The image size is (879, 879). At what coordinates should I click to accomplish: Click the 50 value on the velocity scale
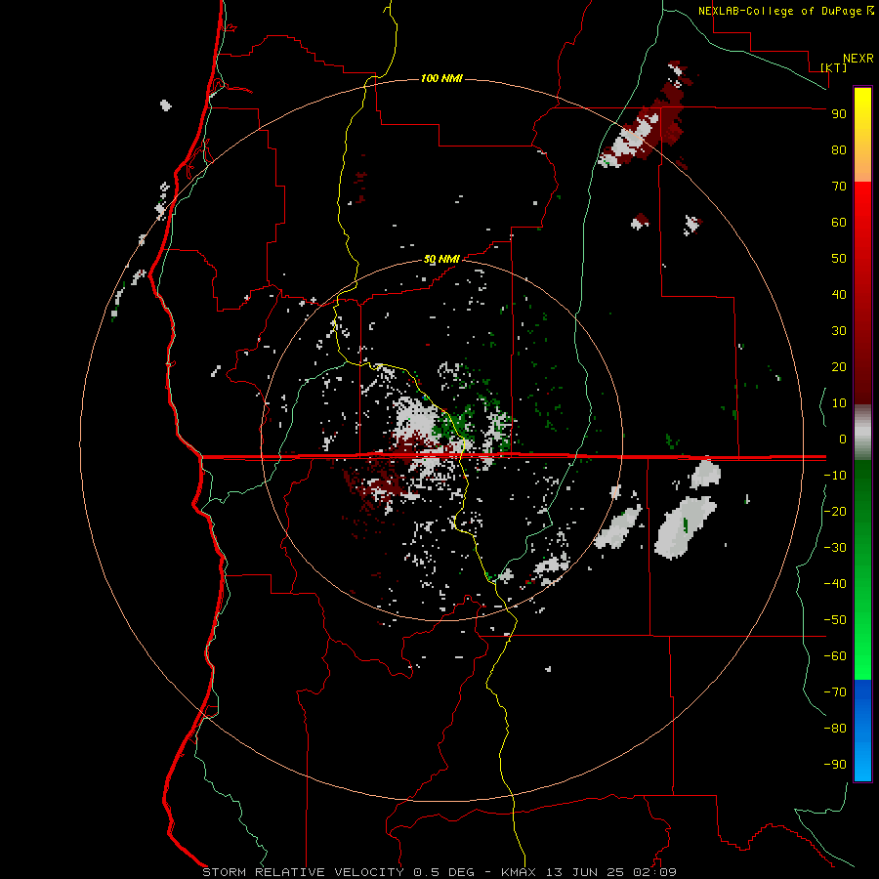point(839,259)
